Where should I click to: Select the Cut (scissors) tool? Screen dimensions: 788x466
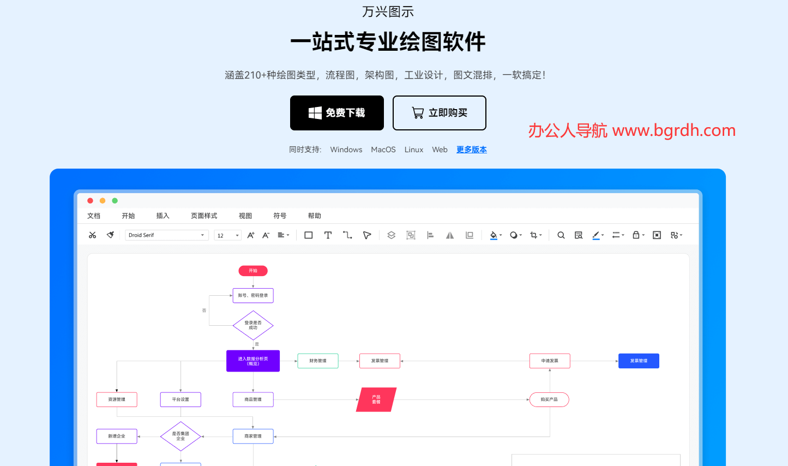click(x=92, y=235)
